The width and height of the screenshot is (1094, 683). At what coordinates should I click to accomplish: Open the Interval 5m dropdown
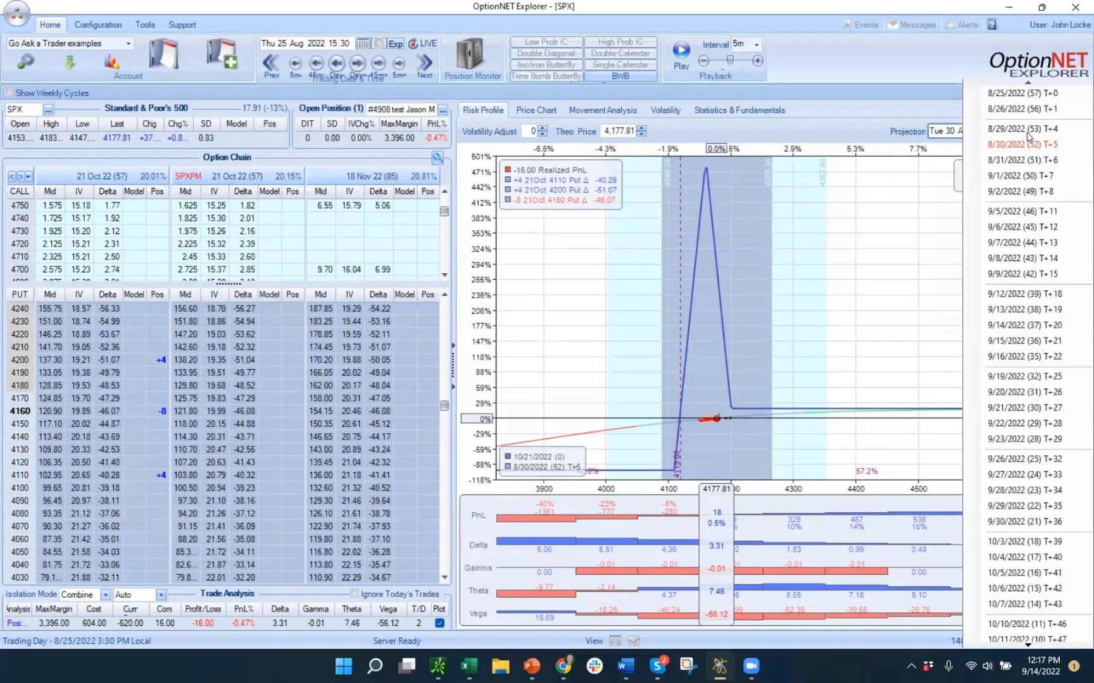(757, 44)
